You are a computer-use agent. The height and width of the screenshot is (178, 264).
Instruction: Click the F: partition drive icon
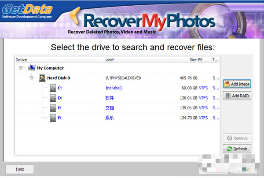click(x=53, y=118)
